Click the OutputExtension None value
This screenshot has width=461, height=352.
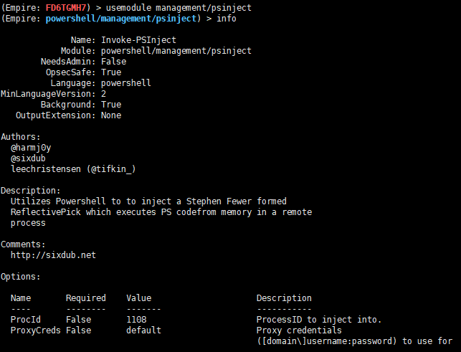[111, 115]
